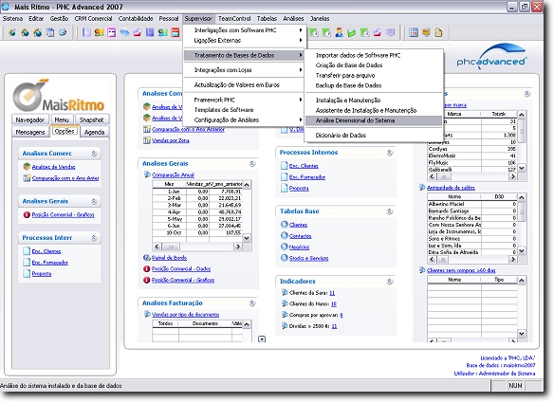The width and height of the screenshot is (554, 403).
Task: Switch to the Agenda tab
Action: click(x=94, y=132)
